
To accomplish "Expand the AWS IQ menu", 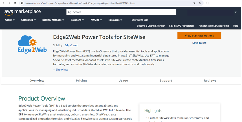I will (96, 20).
